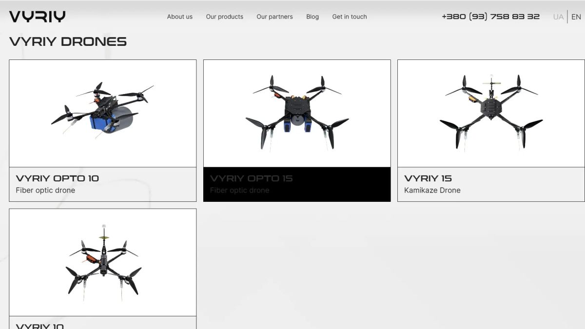Screen dimensions: 585x329
Task: Open the Get in touch link
Action: point(350,17)
